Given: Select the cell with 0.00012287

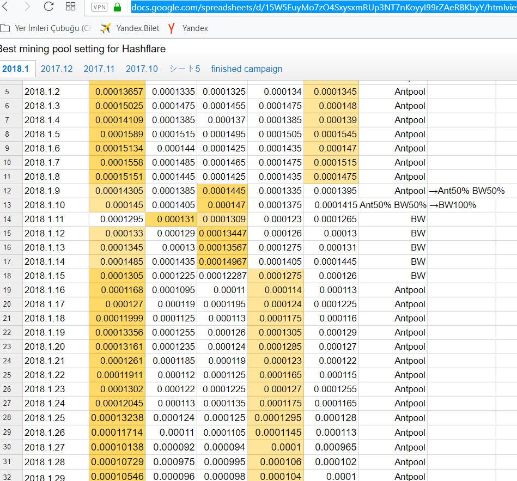Looking at the screenshot, I should [222, 276].
